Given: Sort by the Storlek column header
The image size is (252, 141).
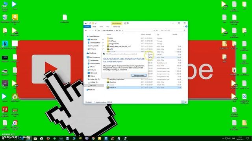Looking at the screenshot, I should [x=175, y=34].
